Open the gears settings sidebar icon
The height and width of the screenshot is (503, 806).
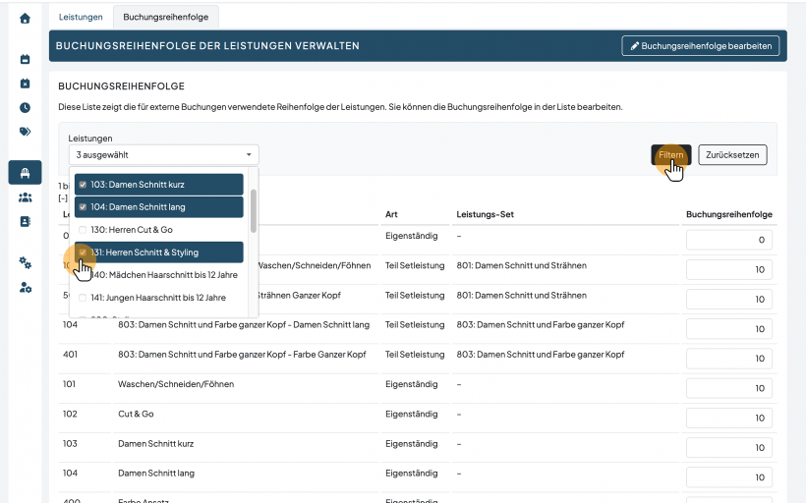(25, 262)
